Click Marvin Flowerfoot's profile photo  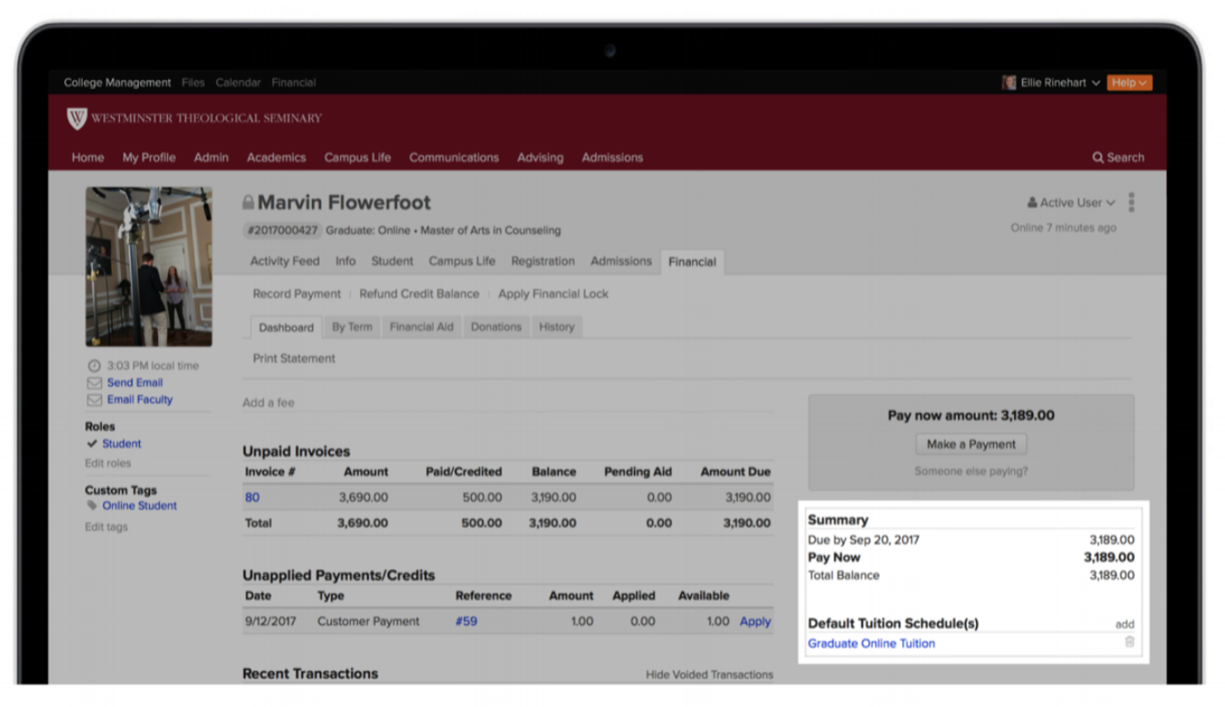click(149, 267)
